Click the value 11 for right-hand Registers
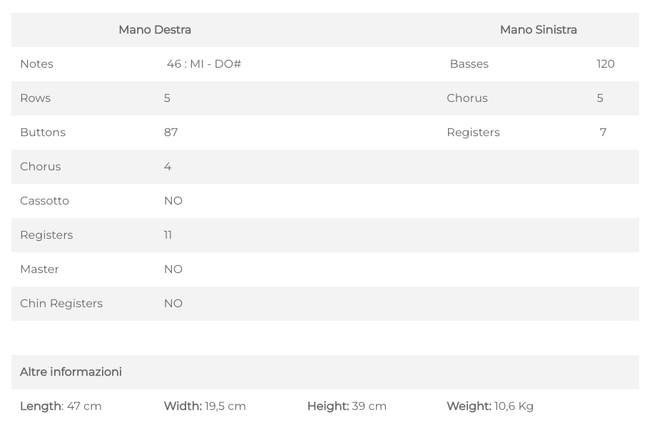This screenshot has height=437, width=657. point(168,235)
